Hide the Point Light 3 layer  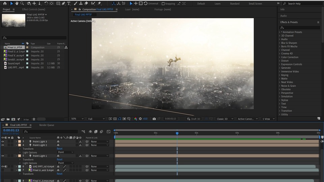tap(3, 142)
